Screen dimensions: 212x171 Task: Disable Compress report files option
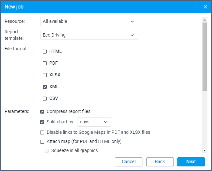click(42, 112)
